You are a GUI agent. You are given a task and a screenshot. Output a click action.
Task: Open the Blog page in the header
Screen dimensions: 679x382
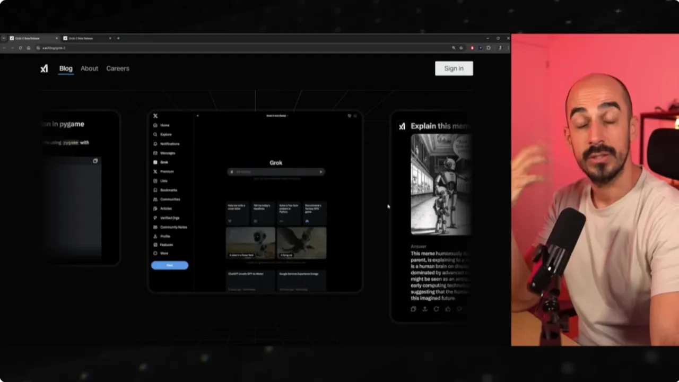coord(66,68)
